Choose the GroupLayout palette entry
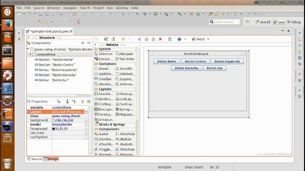Image resolution: width=305 pixels, height=171 pixels. [x=104, y=119]
